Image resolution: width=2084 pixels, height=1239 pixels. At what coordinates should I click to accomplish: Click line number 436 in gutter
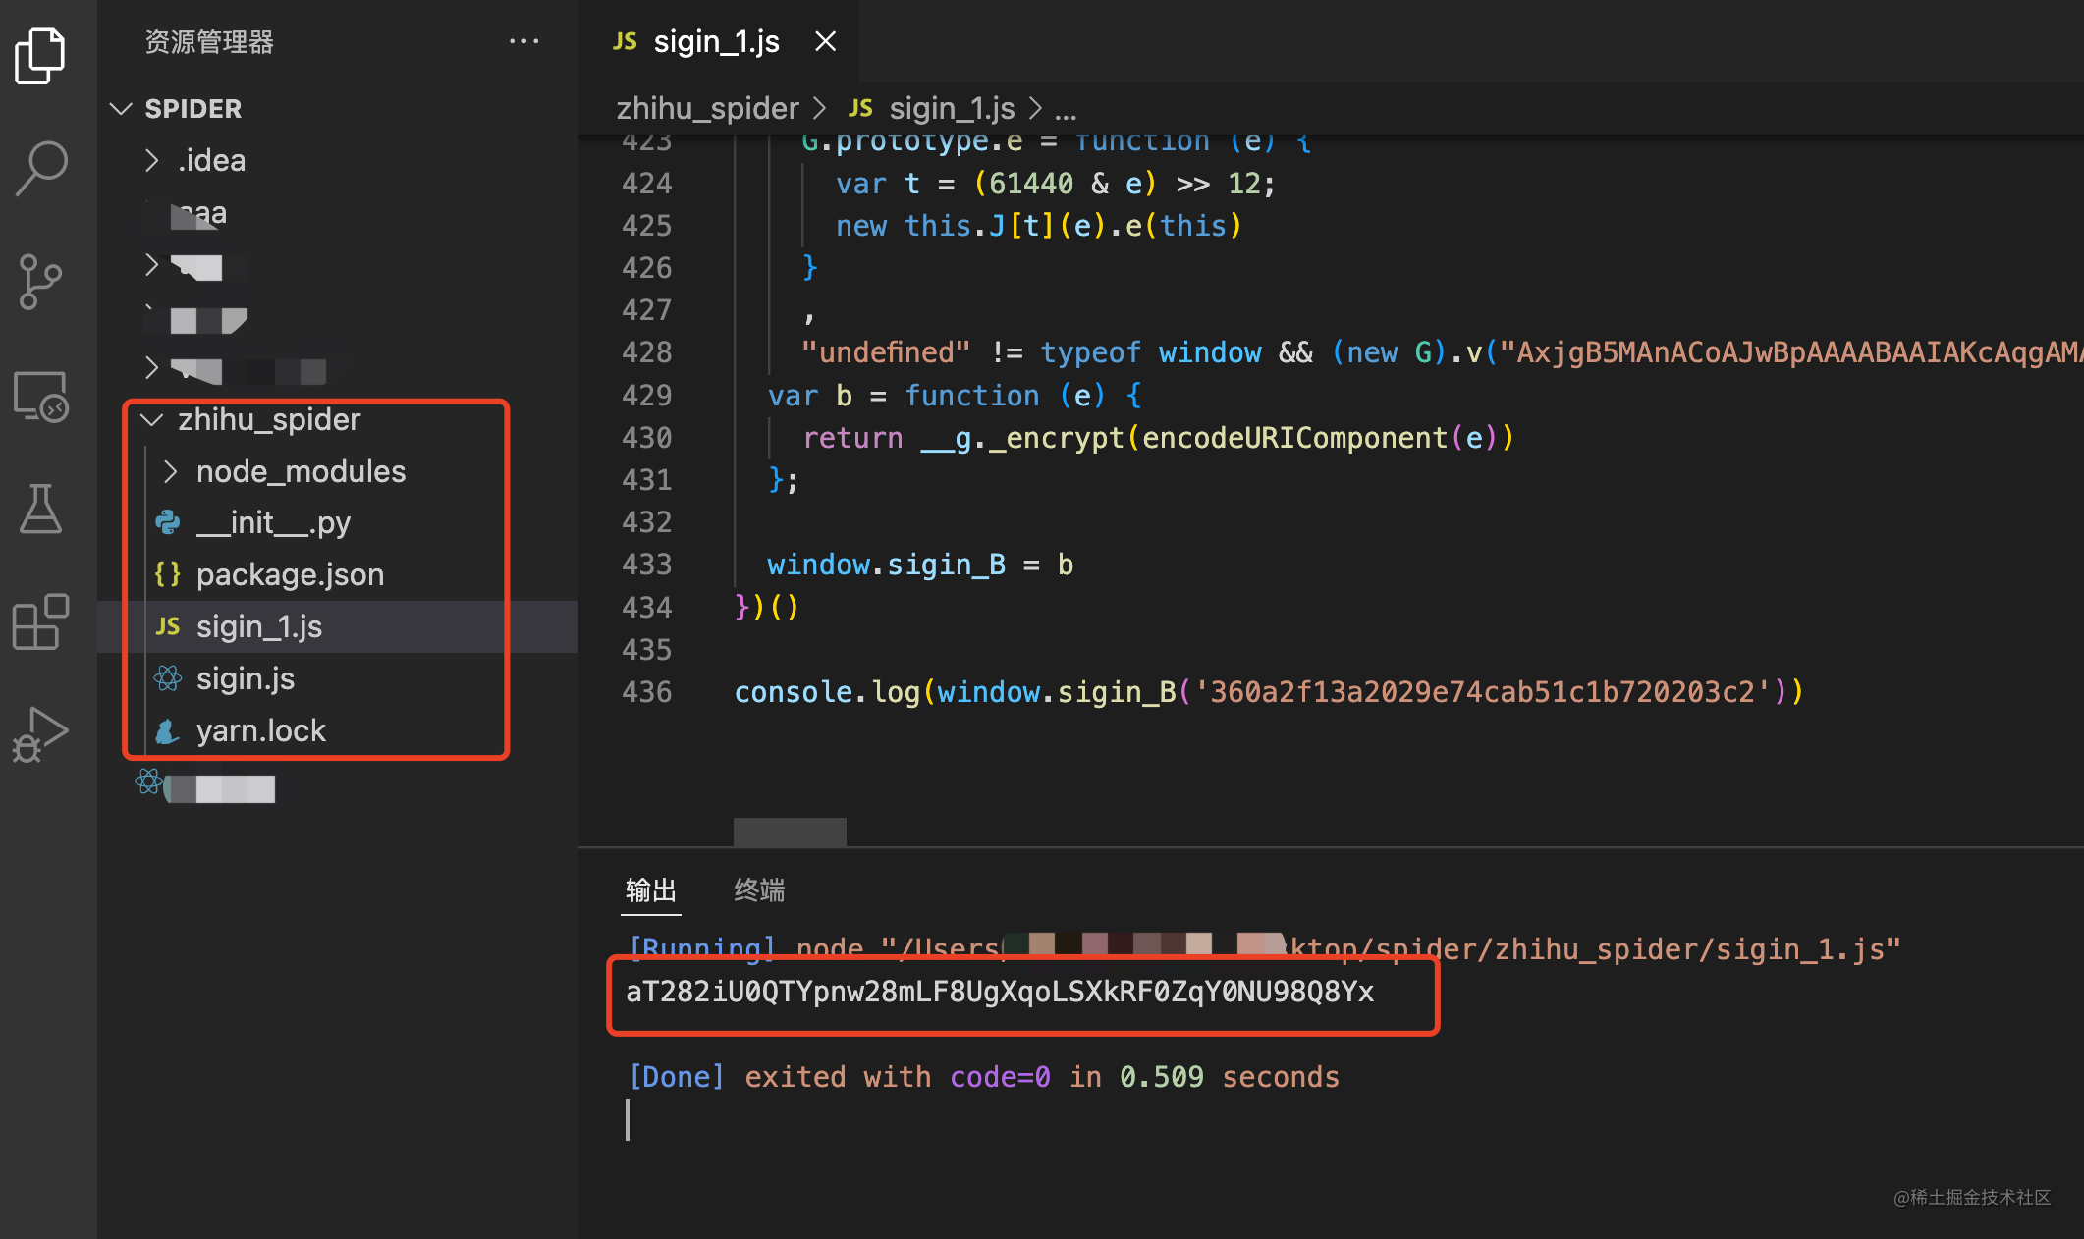point(647,692)
